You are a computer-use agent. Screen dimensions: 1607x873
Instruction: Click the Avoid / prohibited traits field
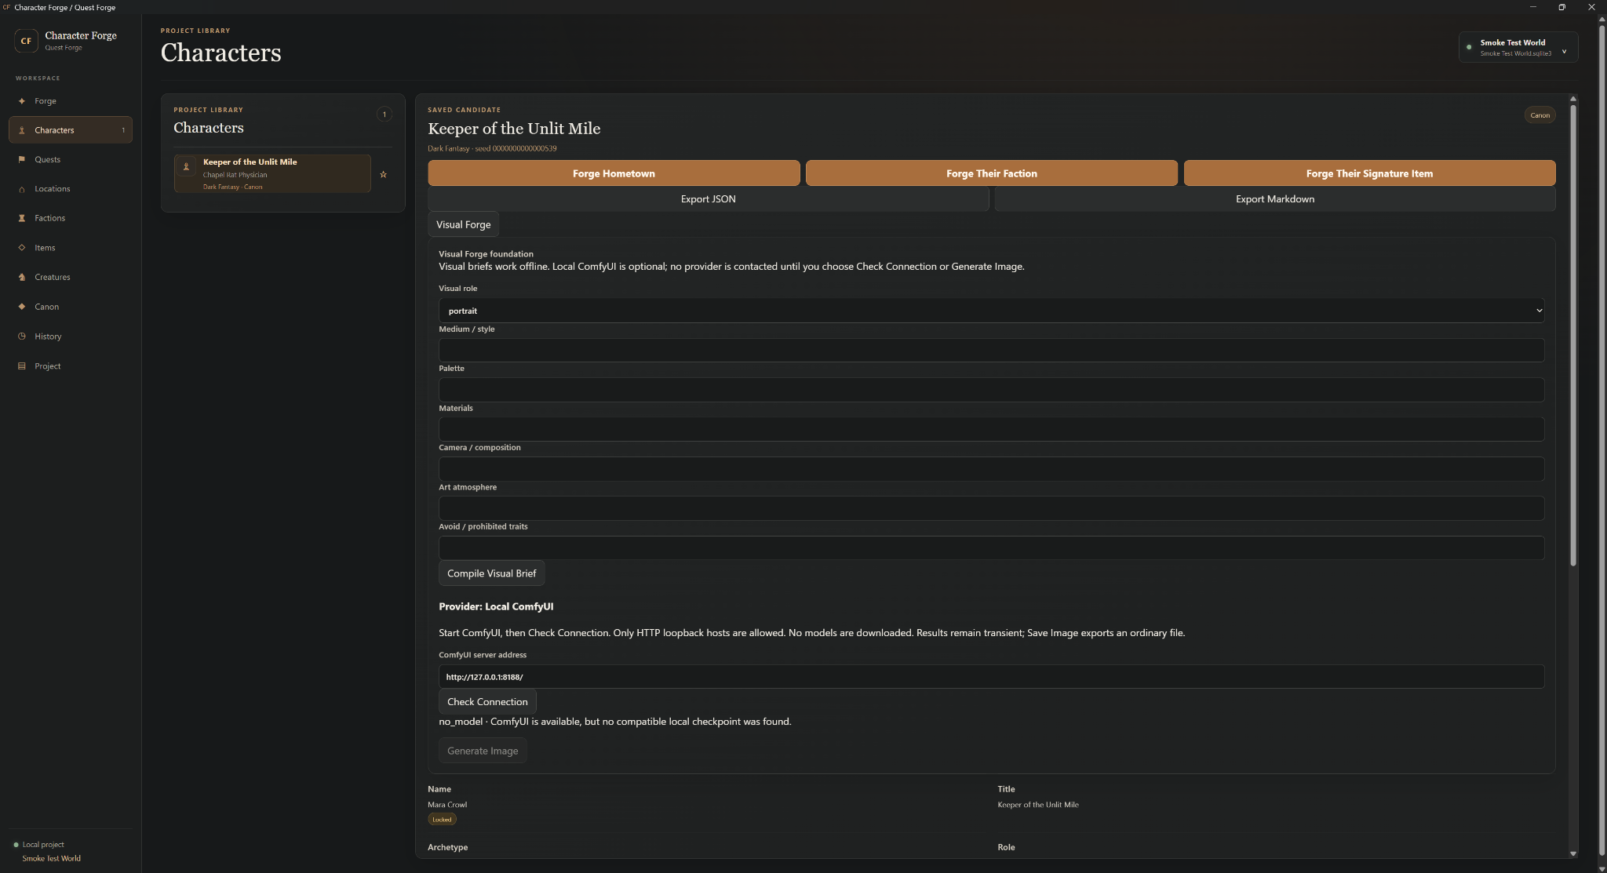tap(991, 547)
